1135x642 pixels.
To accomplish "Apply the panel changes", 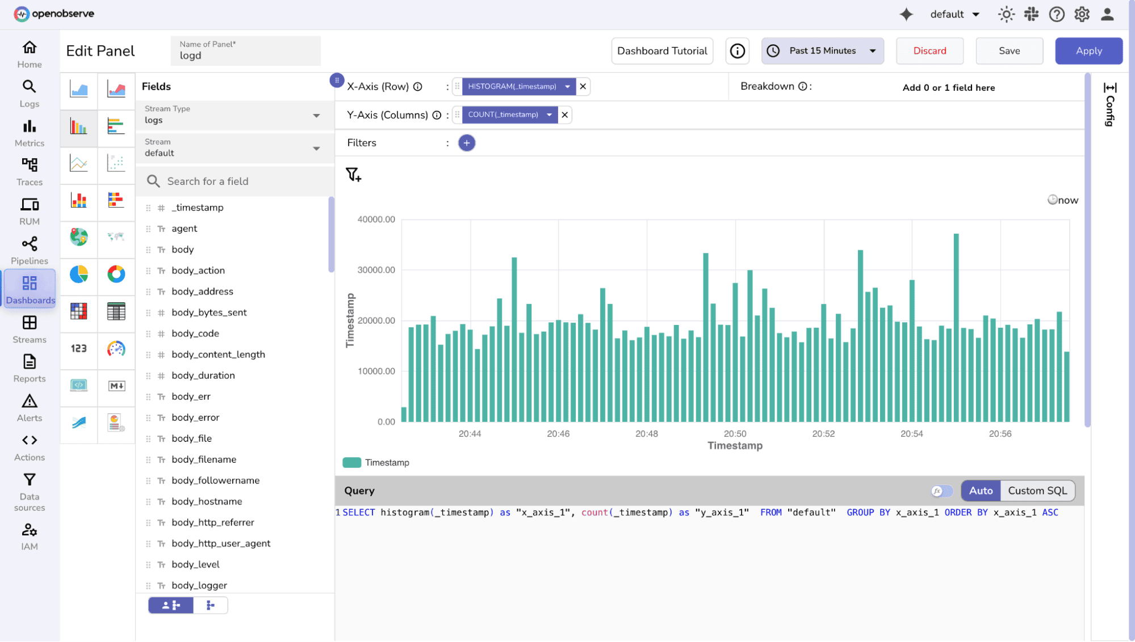I will coord(1088,50).
